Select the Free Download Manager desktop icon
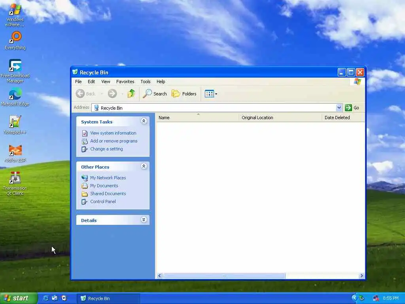Screen dimensions: 405x304 15,71
